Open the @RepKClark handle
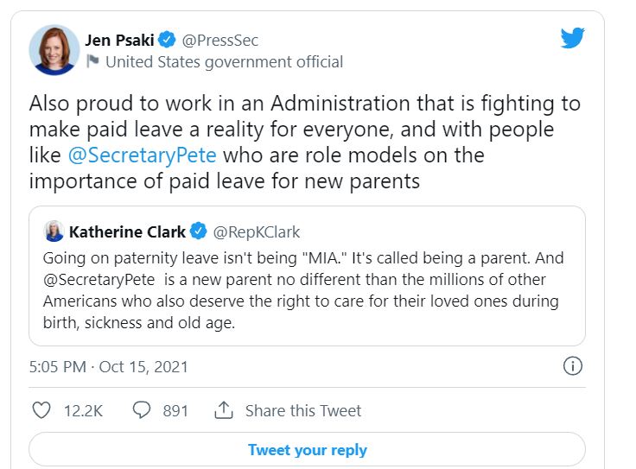The image size is (636, 469). point(257,231)
